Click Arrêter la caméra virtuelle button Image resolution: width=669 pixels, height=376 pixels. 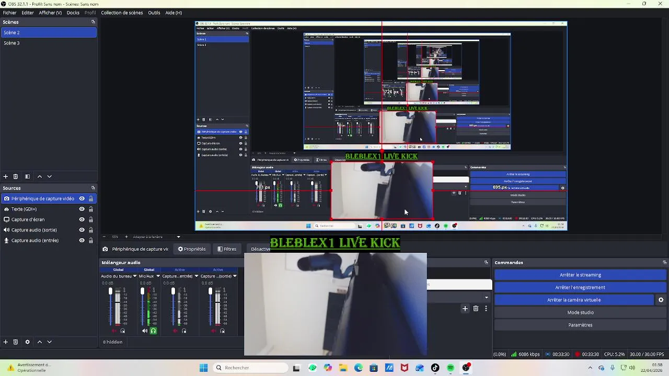[x=574, y=300]
